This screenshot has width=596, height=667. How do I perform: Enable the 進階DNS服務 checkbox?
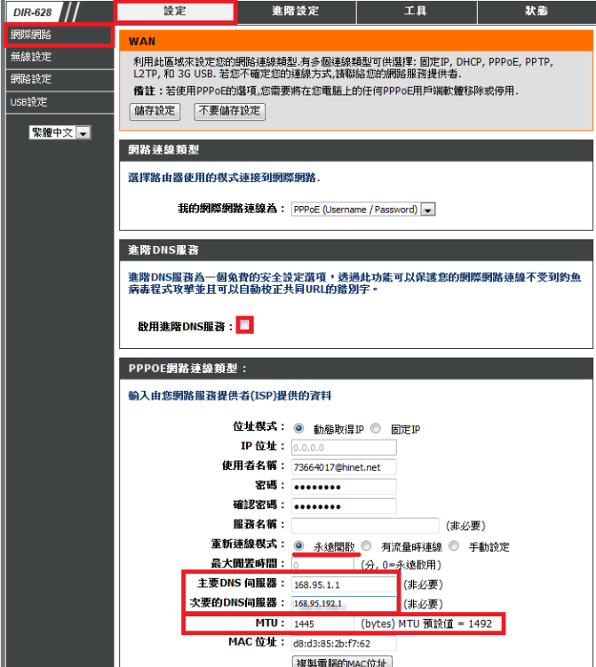tap(245, 326)
